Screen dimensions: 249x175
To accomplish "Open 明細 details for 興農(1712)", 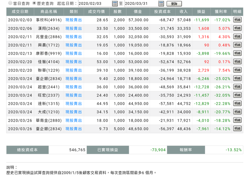I will pyautogui.click(x=237, y=45).
